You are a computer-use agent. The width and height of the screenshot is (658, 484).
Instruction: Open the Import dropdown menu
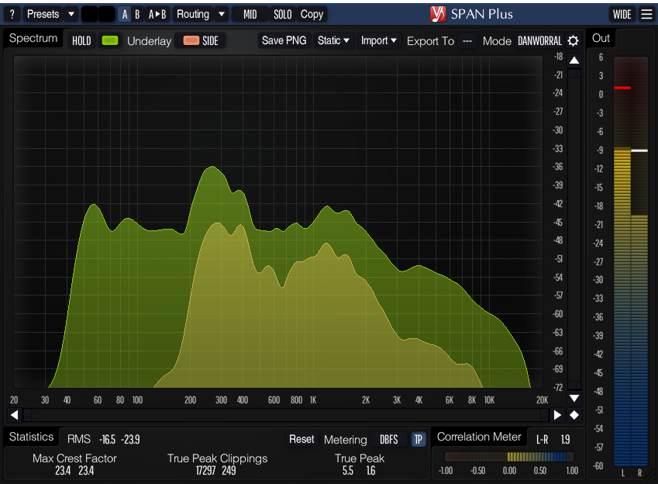tap(378, 40)
